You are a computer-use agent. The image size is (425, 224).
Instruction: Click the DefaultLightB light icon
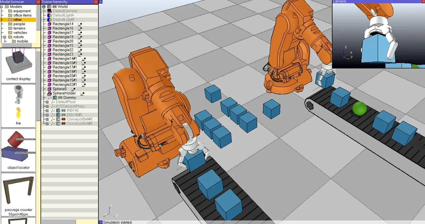(49, 20)
